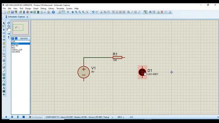The image size is (219, 123).
Task: Click the L library manage button
Action: [16, 38]
